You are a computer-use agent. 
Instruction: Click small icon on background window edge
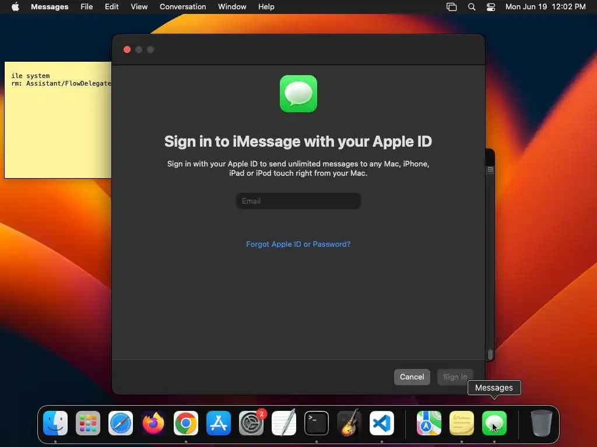click(490, 169)
